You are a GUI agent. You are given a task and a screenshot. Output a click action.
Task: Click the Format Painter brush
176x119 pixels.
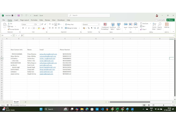(9, 29)
